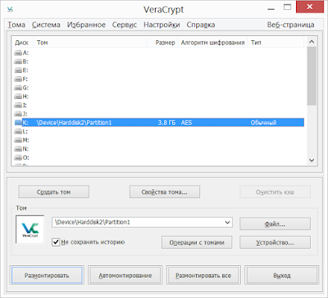Open the Избранное menu
Screen dimensions: 328x298
[86, 25]
